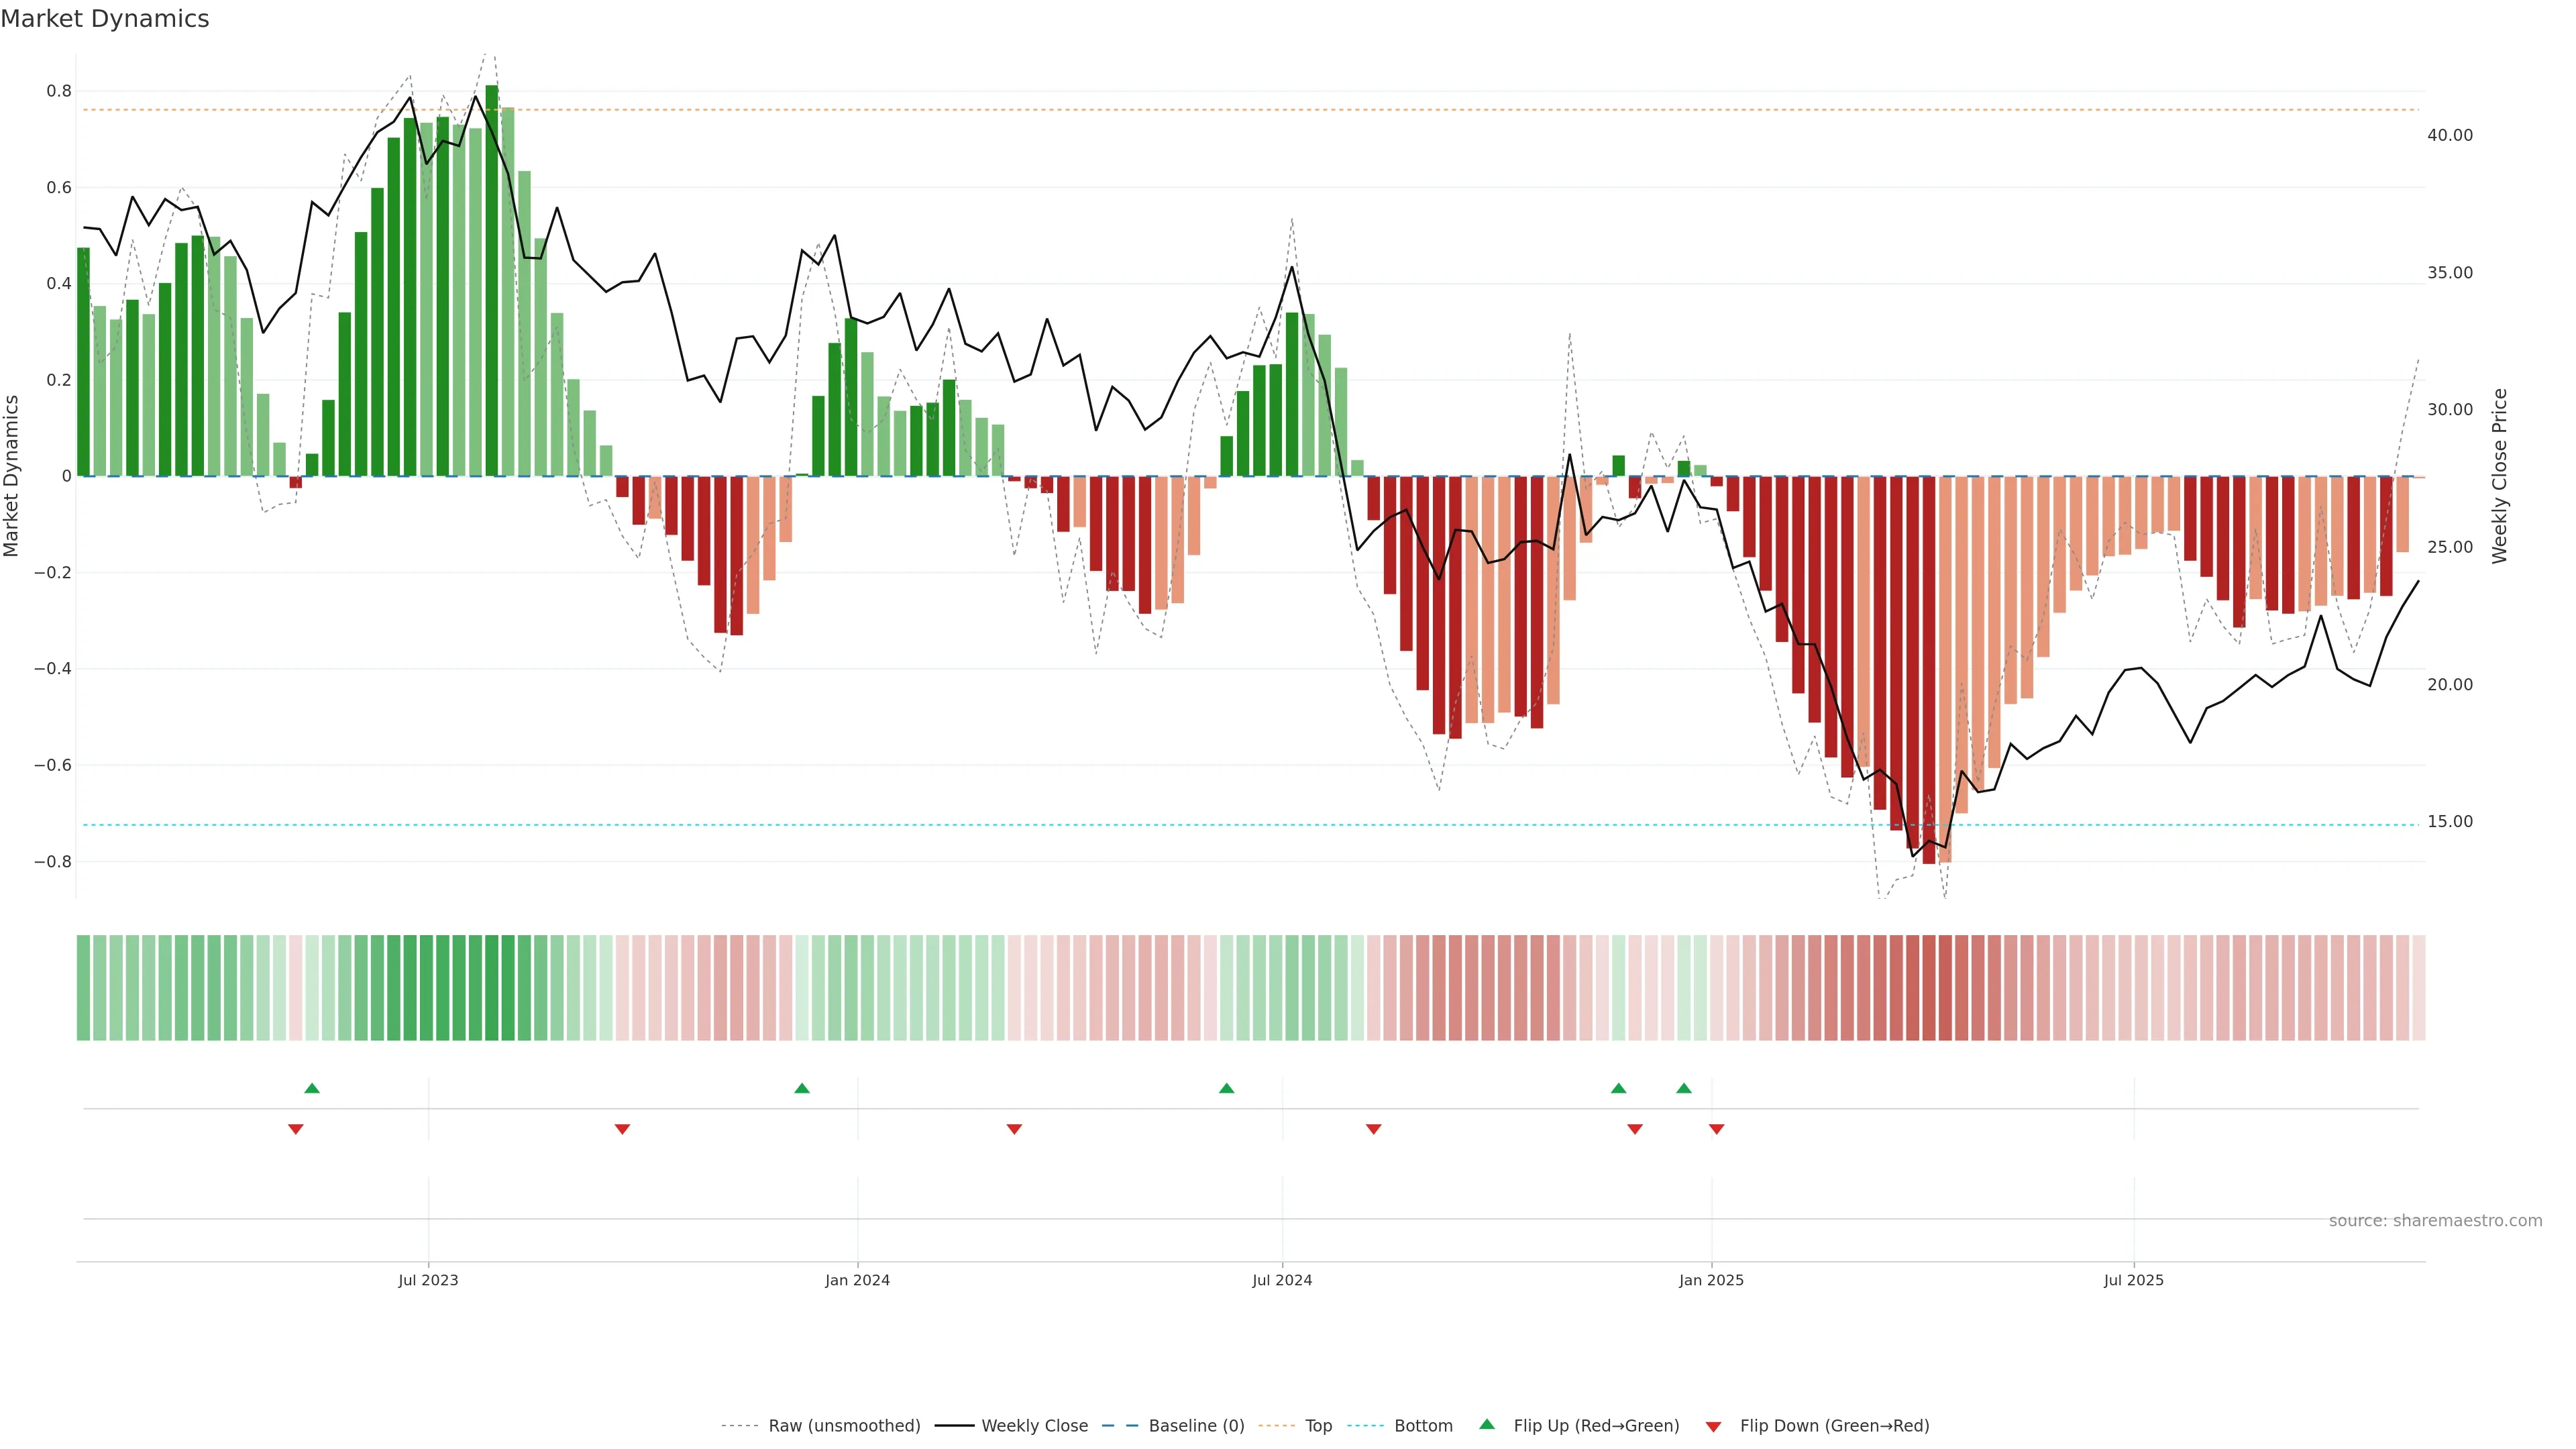Click the flip-down triangle right after Jan 2025
Screen dimensions: 2576x1449
(1717, 1129)
